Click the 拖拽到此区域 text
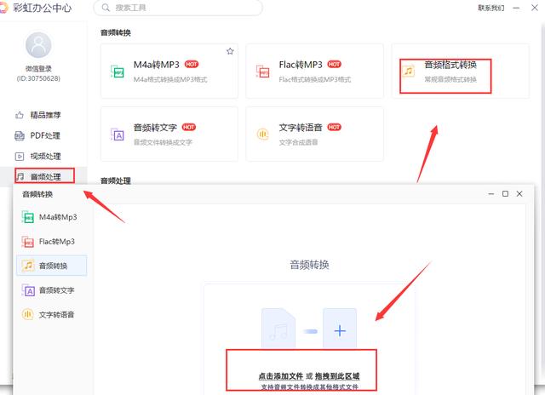545x395 pixels. [337, 376]
